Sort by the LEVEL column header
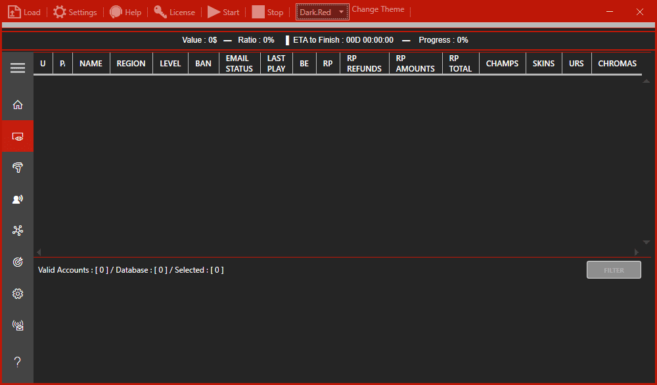 [x=170, y=63]
